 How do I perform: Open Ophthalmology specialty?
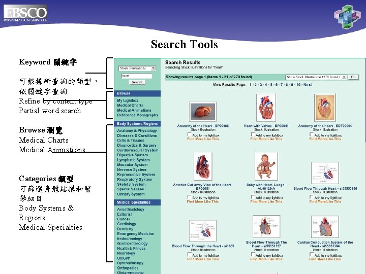point(130,263)
